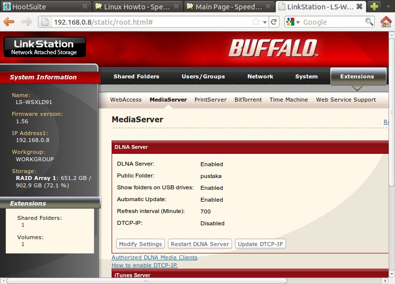Image resolution: width=395 pixels, height=284 pixels.
Task: Click the Modify Settings button
Action: [x=140, y=244]
